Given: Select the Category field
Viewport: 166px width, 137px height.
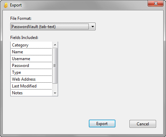Looking at the screenshot, I should coord(31,45).
